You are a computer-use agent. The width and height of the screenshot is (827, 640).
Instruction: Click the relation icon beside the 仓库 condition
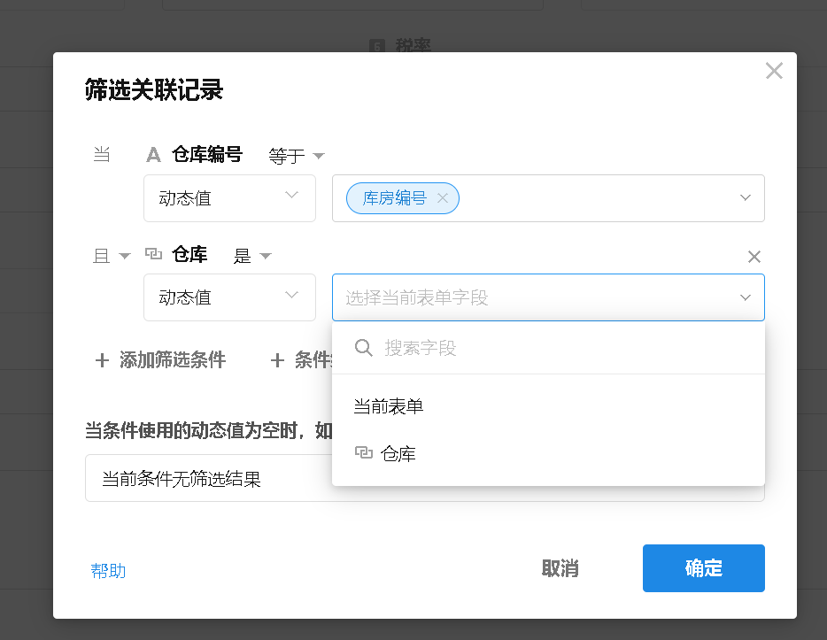pyautogui.click(x=153, y=255)
